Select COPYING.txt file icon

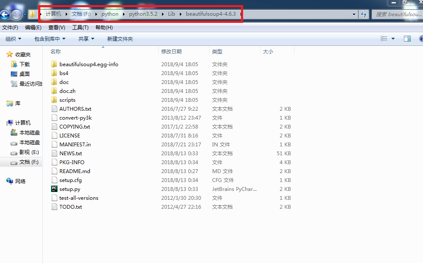54,126
